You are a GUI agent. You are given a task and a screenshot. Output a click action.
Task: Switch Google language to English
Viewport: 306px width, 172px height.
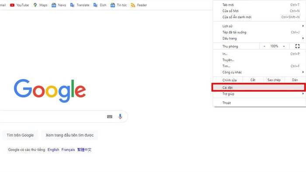click(53, 150)
